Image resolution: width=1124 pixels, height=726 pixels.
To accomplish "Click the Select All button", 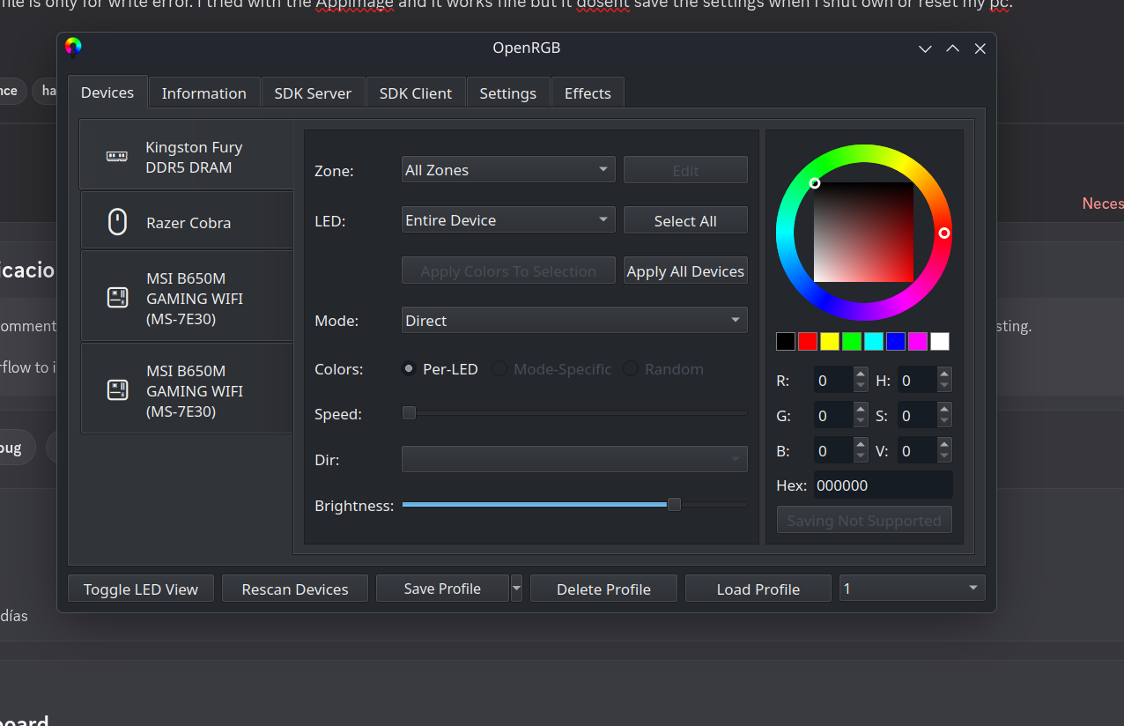I will [x=685, y=221].
